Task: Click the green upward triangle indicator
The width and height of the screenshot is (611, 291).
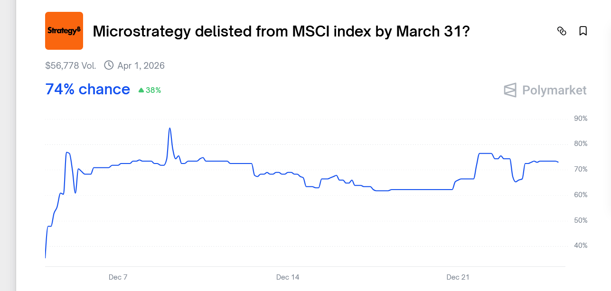Action: coord(141,90)
